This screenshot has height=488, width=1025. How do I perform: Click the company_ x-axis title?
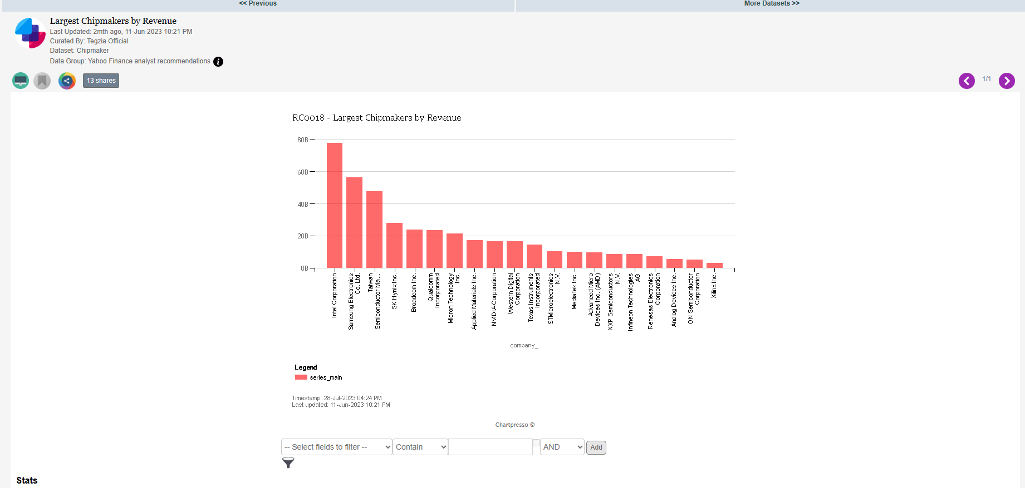click(524, 346)
